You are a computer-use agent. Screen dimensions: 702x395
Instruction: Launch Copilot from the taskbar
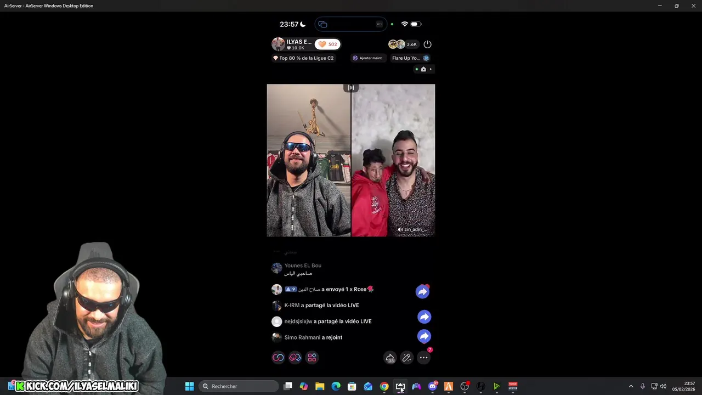[304, 386]
